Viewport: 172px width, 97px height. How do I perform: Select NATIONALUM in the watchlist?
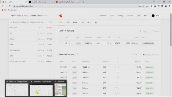pos(15,50)
